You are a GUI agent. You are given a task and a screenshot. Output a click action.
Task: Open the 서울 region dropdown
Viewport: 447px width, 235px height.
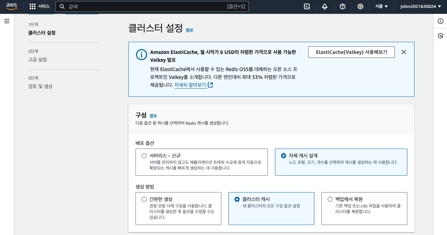point(382,6)
